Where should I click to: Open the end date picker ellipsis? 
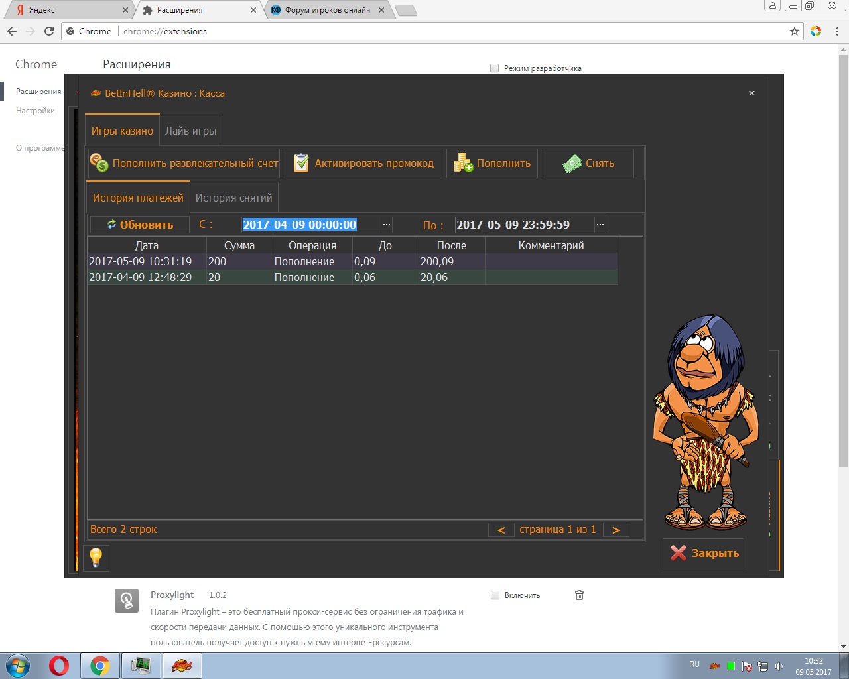coord(600,225)
